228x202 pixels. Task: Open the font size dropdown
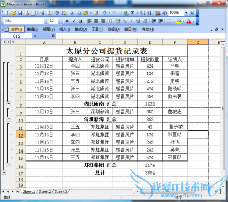tap(60, 21)
